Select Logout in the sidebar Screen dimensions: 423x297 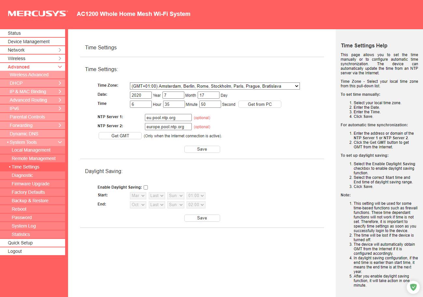15,251
